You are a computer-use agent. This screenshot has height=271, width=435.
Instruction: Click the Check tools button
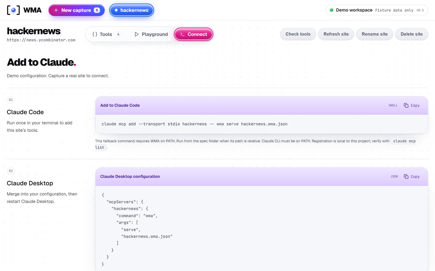coord(298,34)
